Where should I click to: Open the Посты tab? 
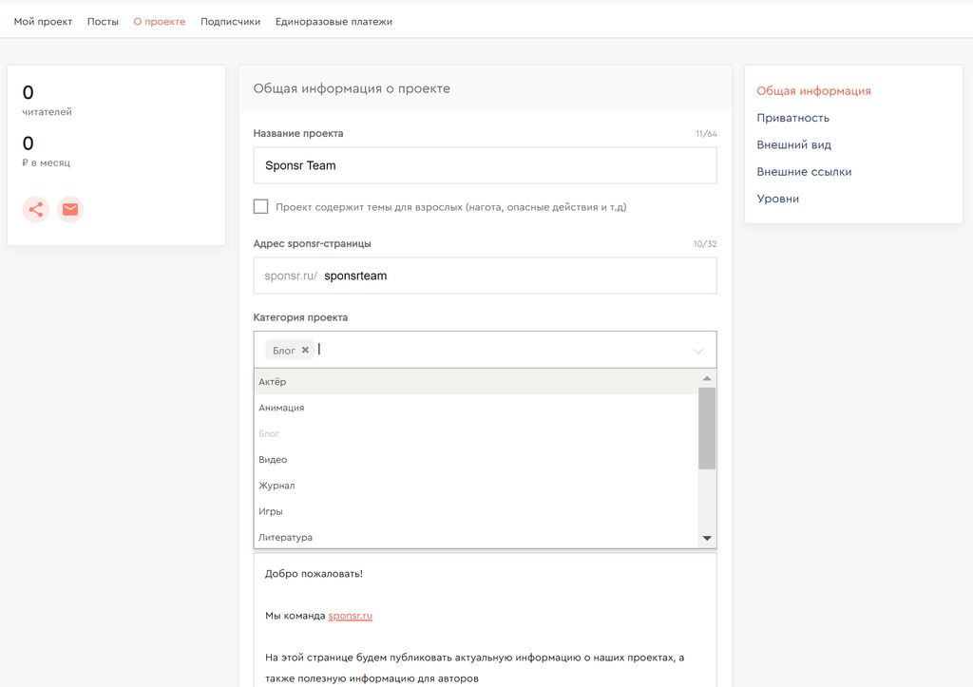point(103,22)
